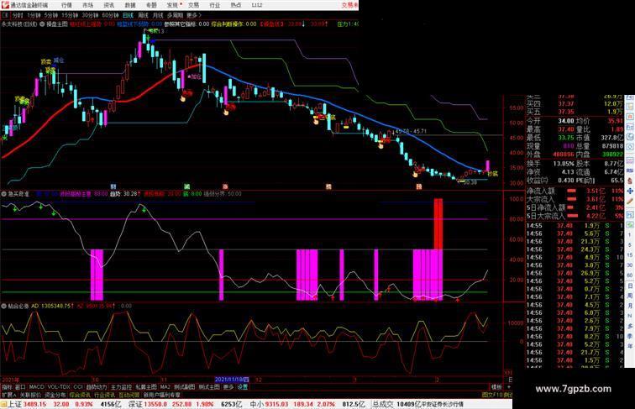
Task: Switch chart to 15分钟 period
Action: (70, 15)
